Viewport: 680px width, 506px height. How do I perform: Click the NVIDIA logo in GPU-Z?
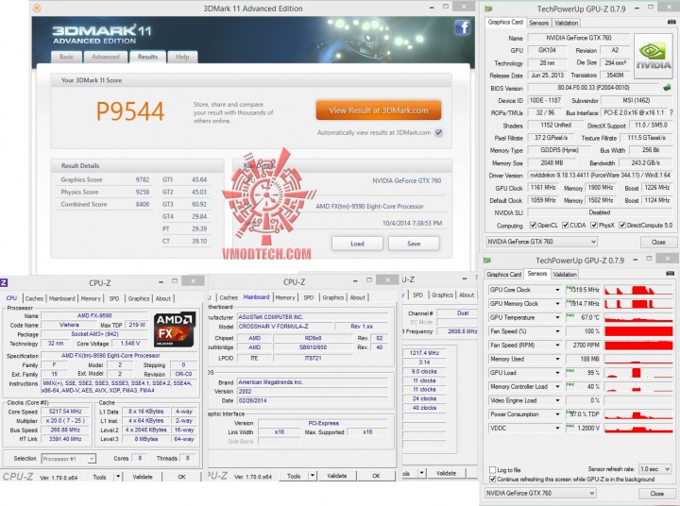[654, 57]
